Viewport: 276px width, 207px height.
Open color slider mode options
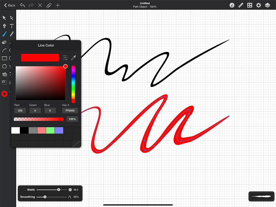coord(65,58)
